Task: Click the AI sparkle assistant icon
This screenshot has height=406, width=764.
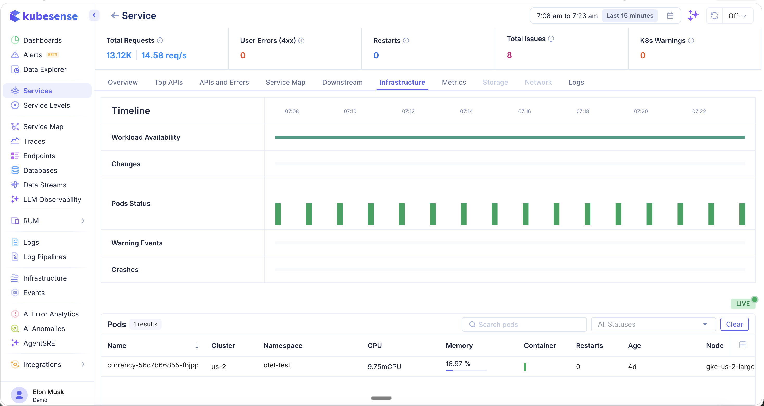Action: coord(693,16)
